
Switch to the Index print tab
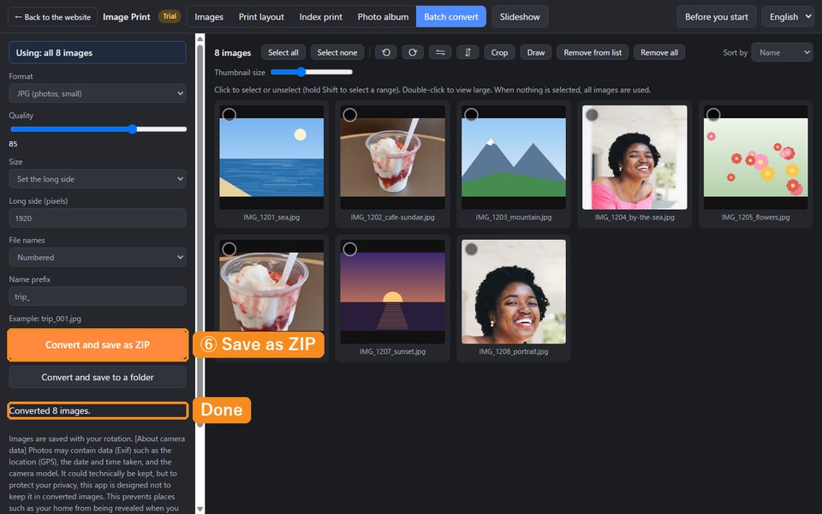(320, 17)
